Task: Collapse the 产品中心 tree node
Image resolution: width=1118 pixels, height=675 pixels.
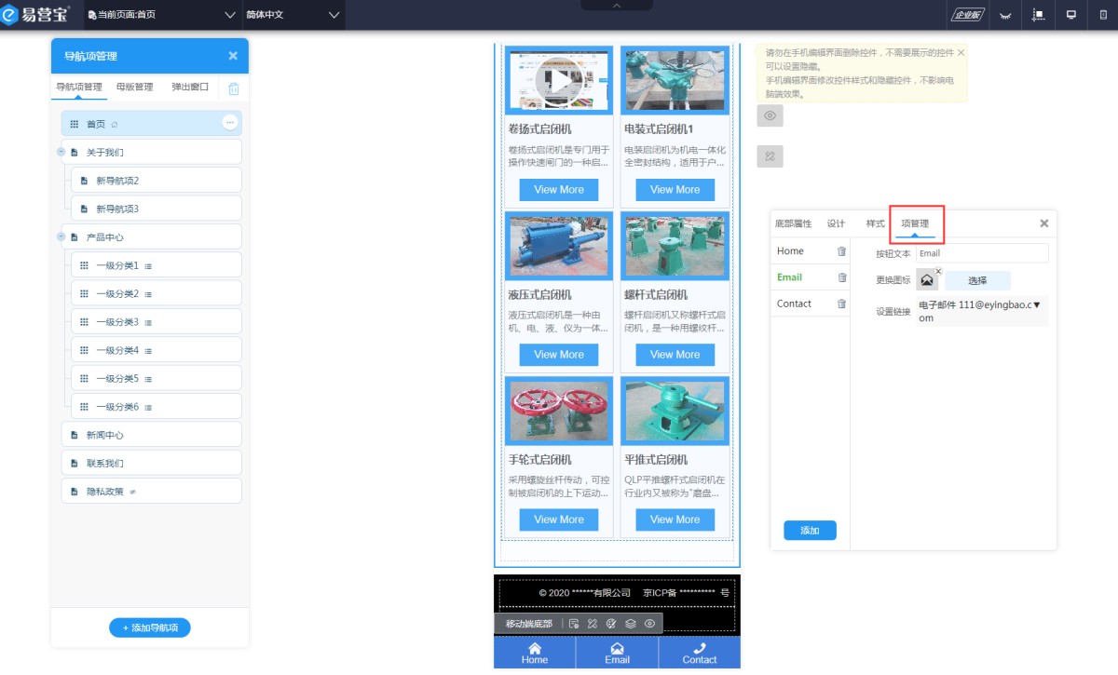Action: (61, 236)
